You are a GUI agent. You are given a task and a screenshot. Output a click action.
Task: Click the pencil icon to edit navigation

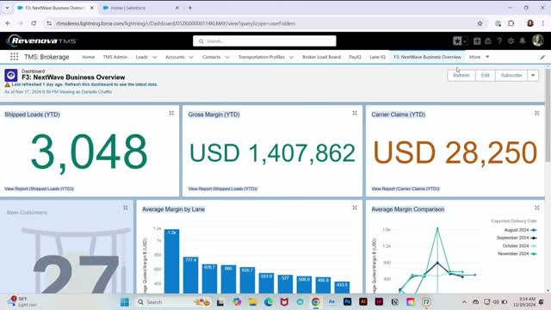pyautogui.click(x=542, y=57)
